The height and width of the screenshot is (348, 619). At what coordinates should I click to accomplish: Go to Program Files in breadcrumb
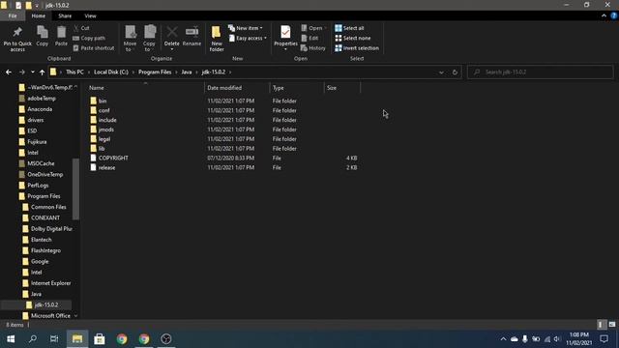(155, 72)
